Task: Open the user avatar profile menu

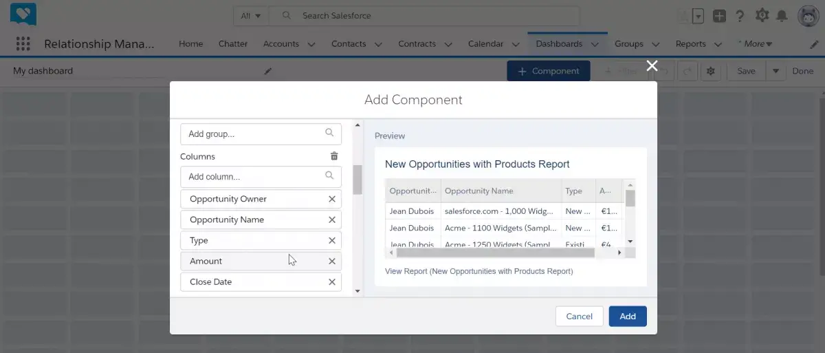Action: coord(808,15)
